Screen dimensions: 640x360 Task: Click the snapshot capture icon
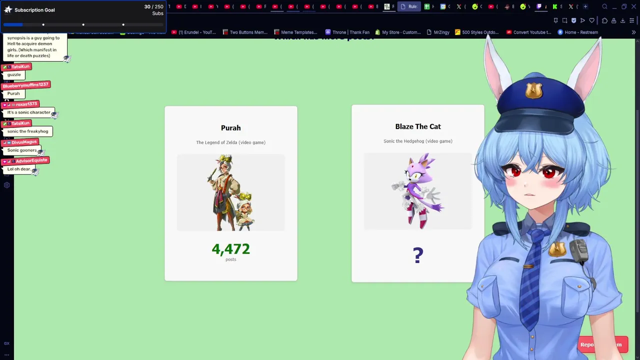[x=564, y=20]
